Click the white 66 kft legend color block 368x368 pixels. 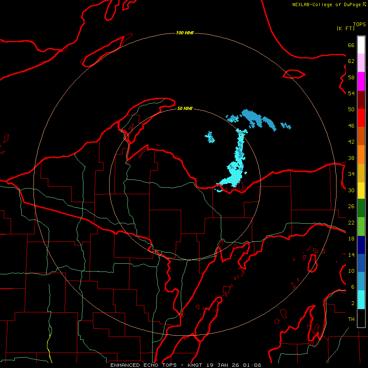tap(361, 45)
